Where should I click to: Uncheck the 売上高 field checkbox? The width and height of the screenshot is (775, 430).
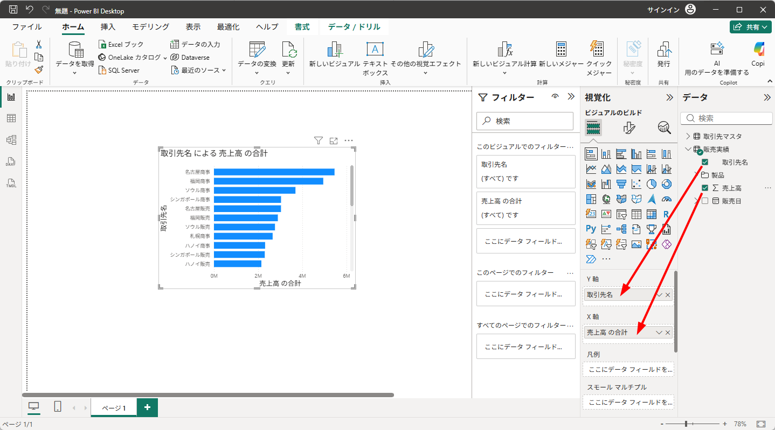click(705, 188)
